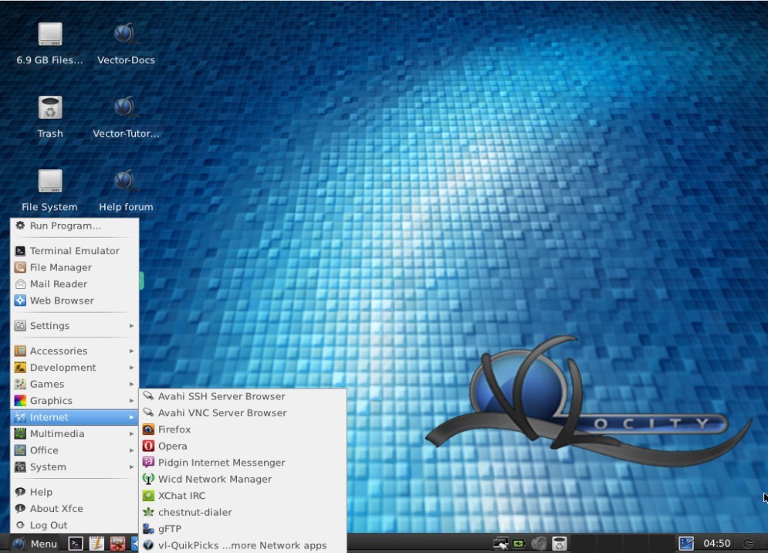Open Web Browser from the menu
Image resolution: width=768 pixels, height=553 pixels.
pyautogui.click(x=74, y=301)
